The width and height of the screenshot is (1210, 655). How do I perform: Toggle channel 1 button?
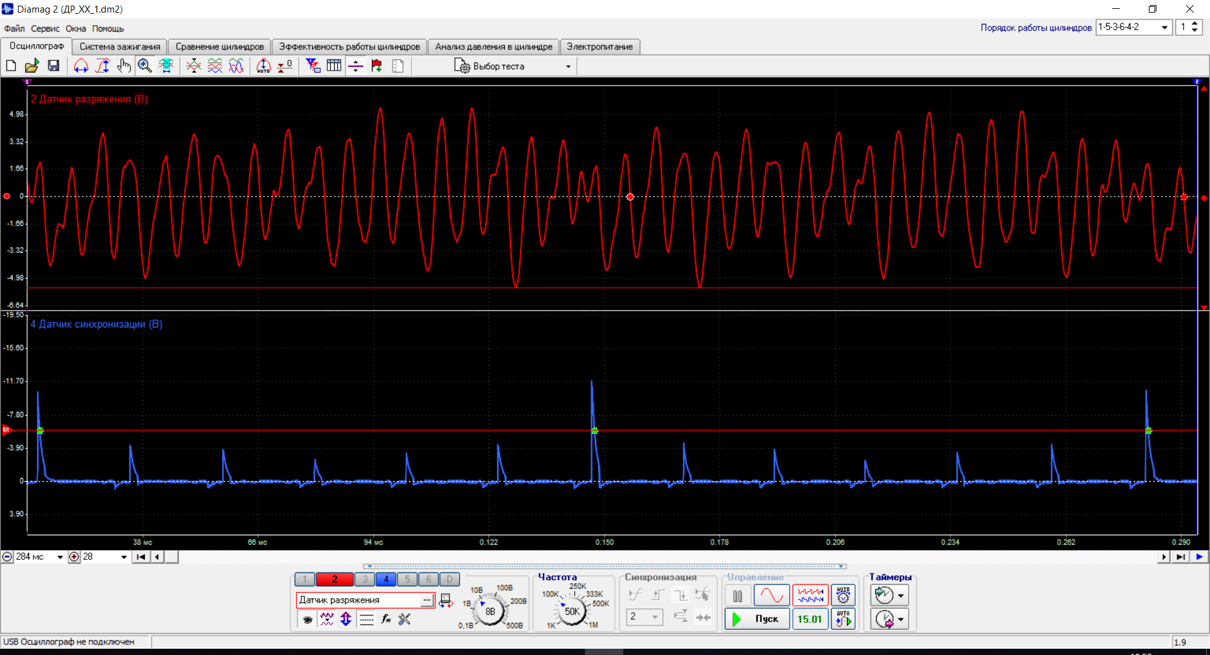click(304, 579)
